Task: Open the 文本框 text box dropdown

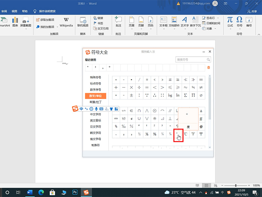Action: (x=164, y=29)
